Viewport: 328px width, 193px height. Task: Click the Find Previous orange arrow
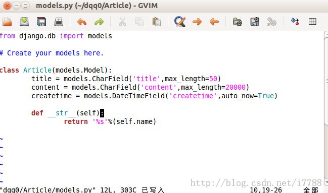coord(214,22)
